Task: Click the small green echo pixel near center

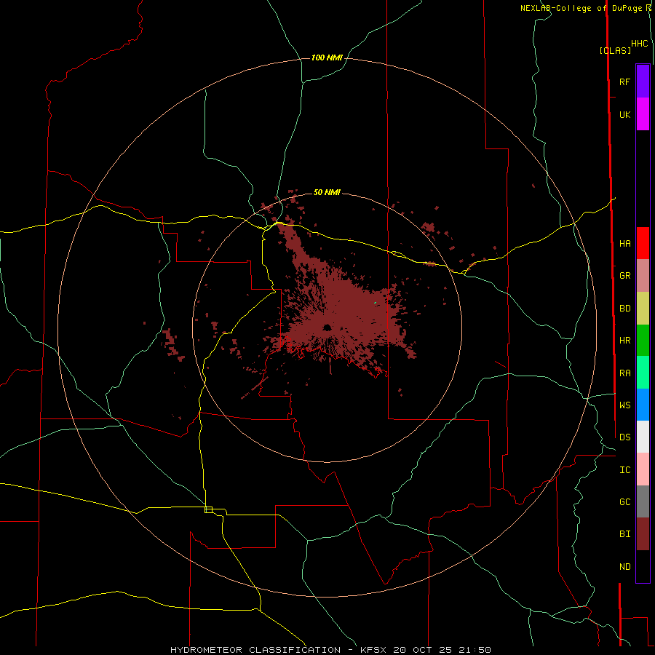Action: point(375,303)
